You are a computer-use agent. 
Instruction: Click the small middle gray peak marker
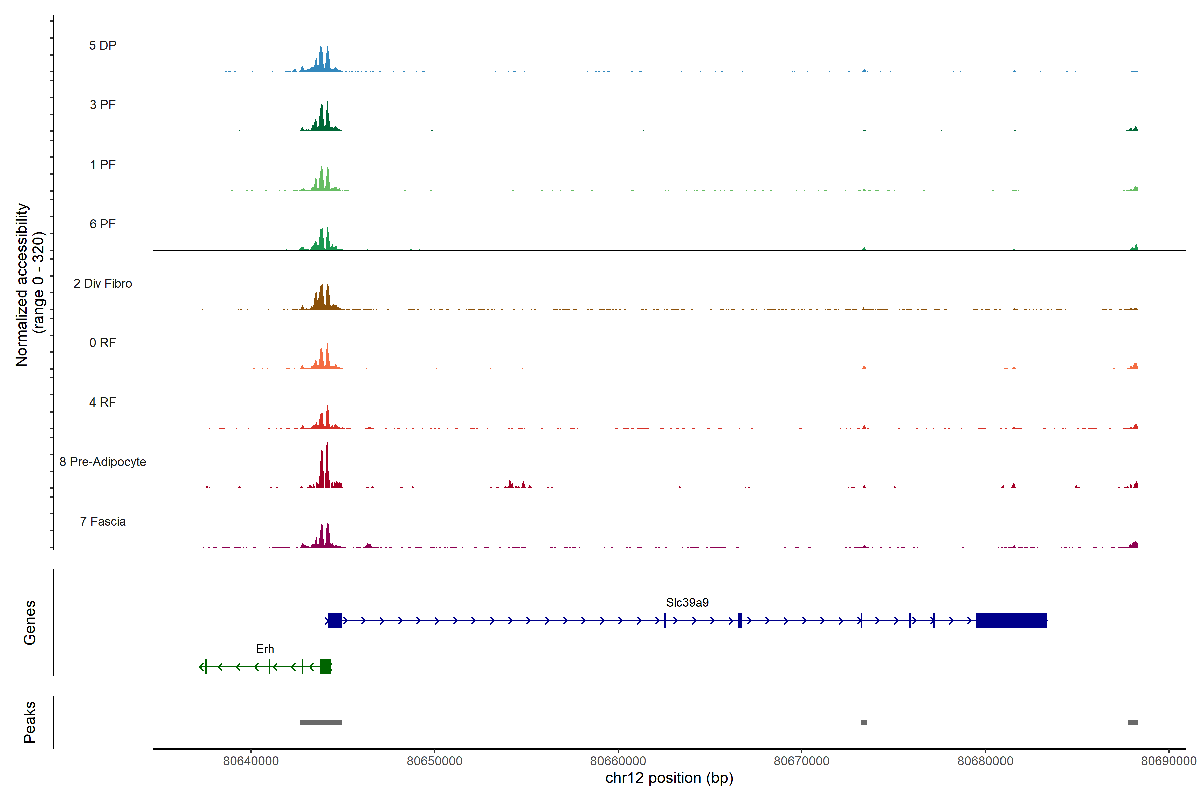tap(863, 722)
